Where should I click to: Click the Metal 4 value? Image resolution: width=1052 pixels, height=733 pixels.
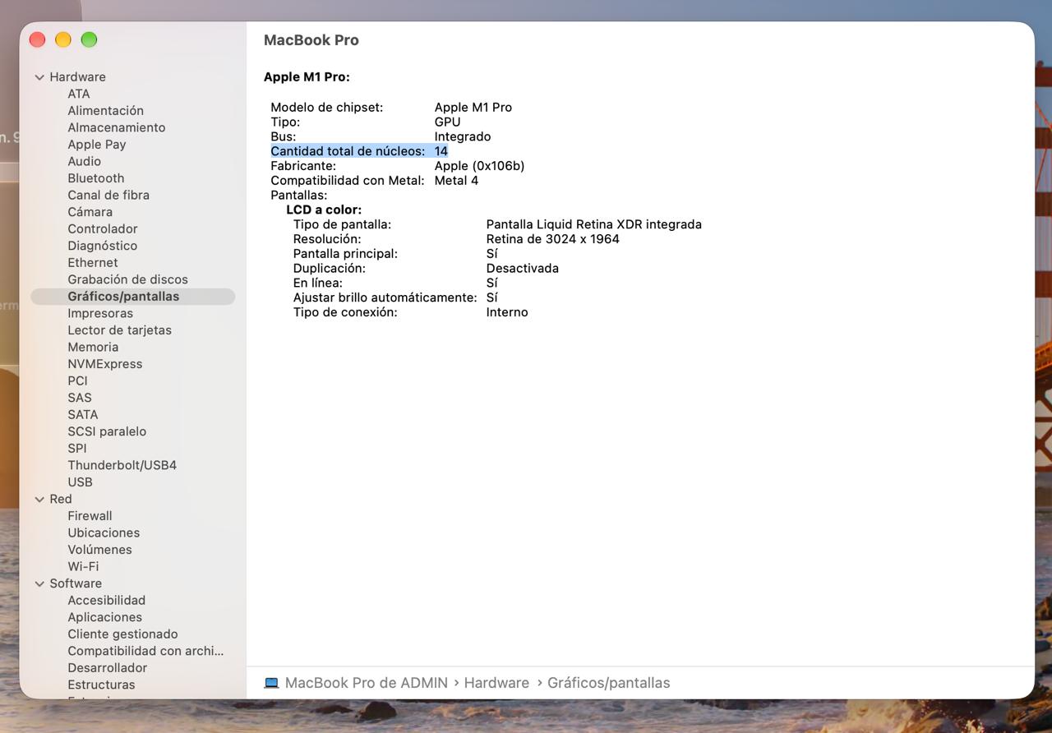456,181
